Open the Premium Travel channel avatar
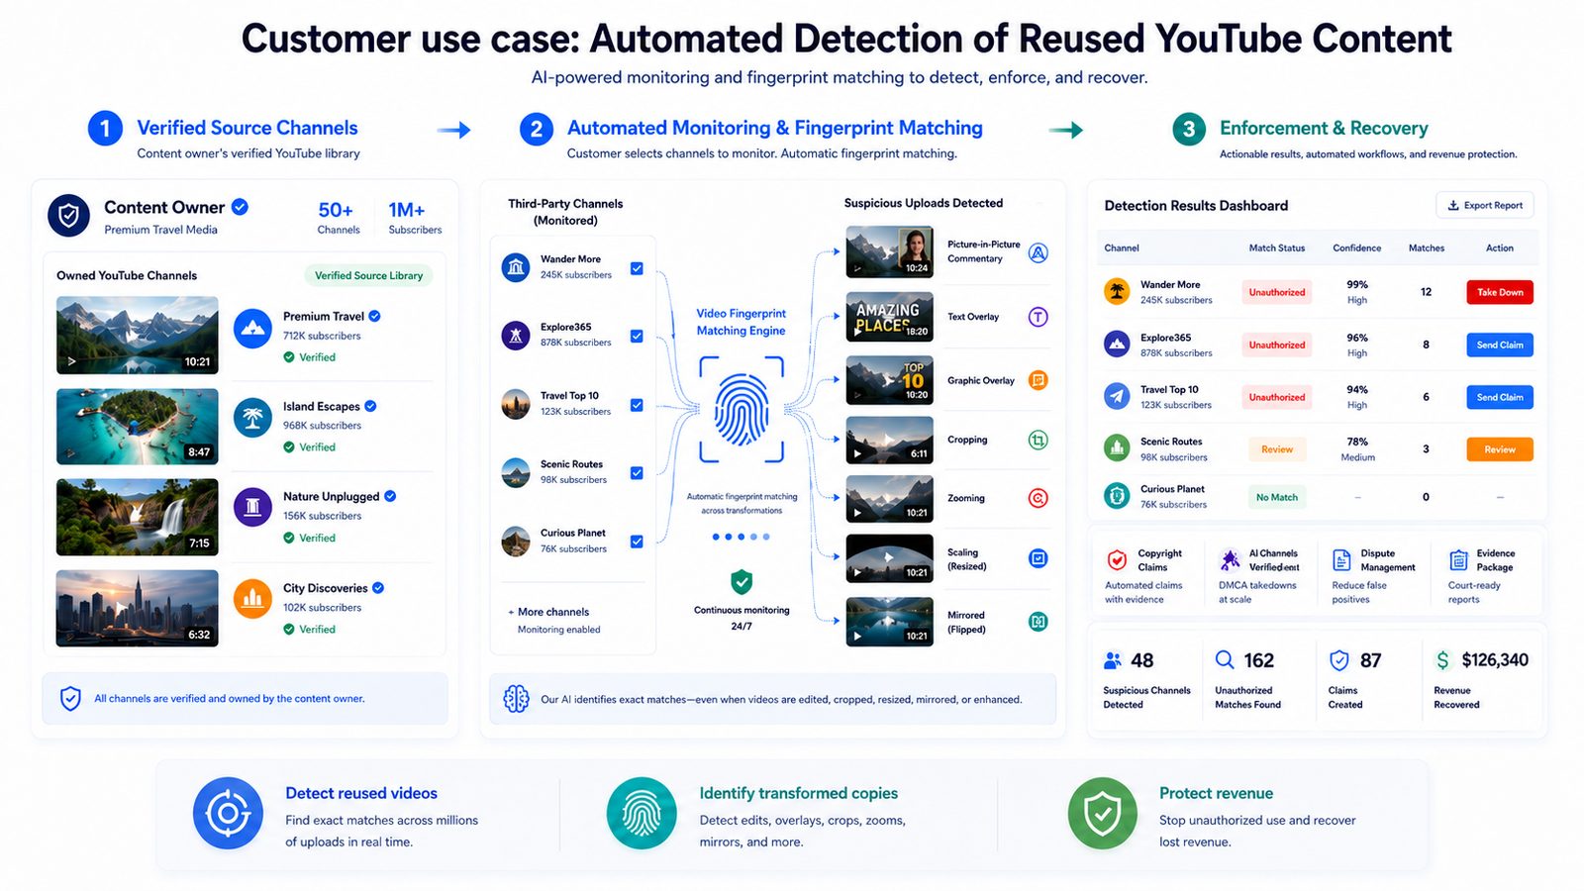The width and height of the screenshot is (1584, 891). (x=252, y=328)
